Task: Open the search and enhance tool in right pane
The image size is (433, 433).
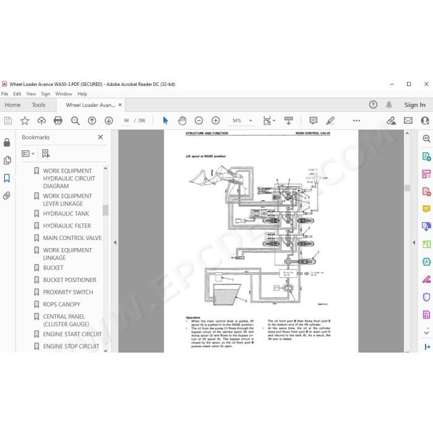Action: [x=426, y=139]
